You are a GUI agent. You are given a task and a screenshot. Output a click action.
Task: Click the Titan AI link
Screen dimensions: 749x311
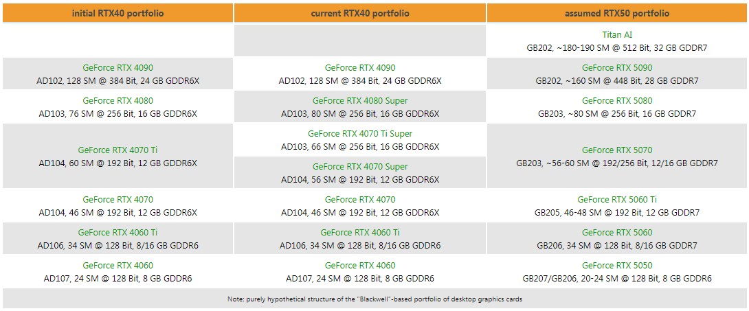click(x=616, y=35)
